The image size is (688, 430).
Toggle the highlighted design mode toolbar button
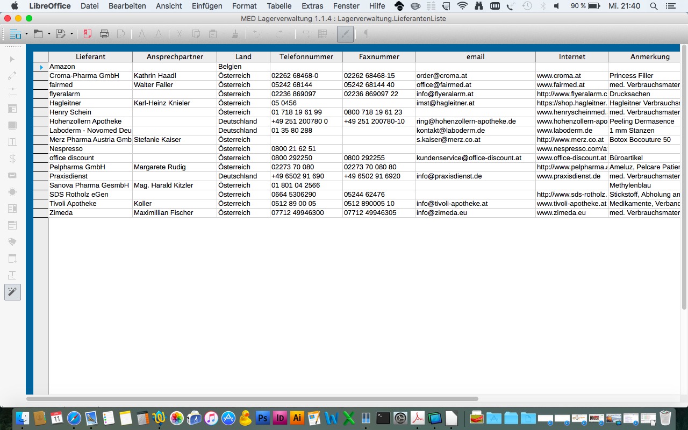[x=346, y=34]
